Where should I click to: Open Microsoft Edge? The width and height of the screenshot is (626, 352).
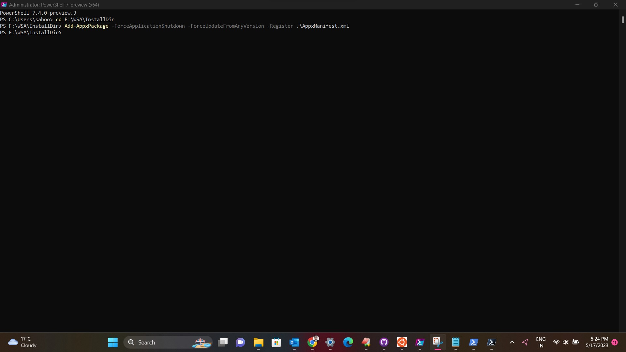point(348,343)
